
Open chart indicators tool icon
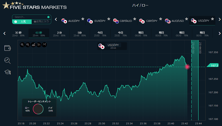(44, 45)
